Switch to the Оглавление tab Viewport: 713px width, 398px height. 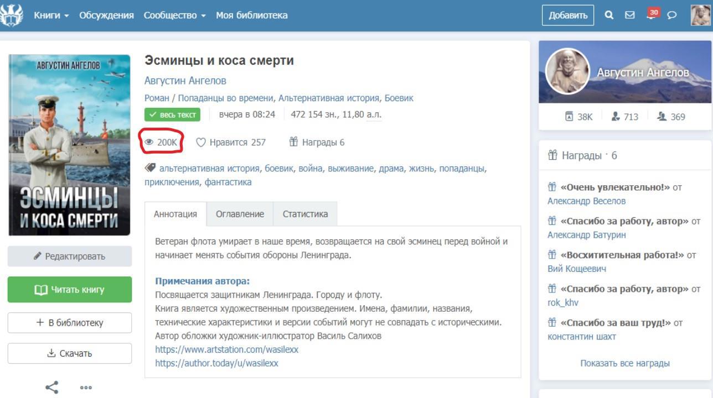pos(240,214)
